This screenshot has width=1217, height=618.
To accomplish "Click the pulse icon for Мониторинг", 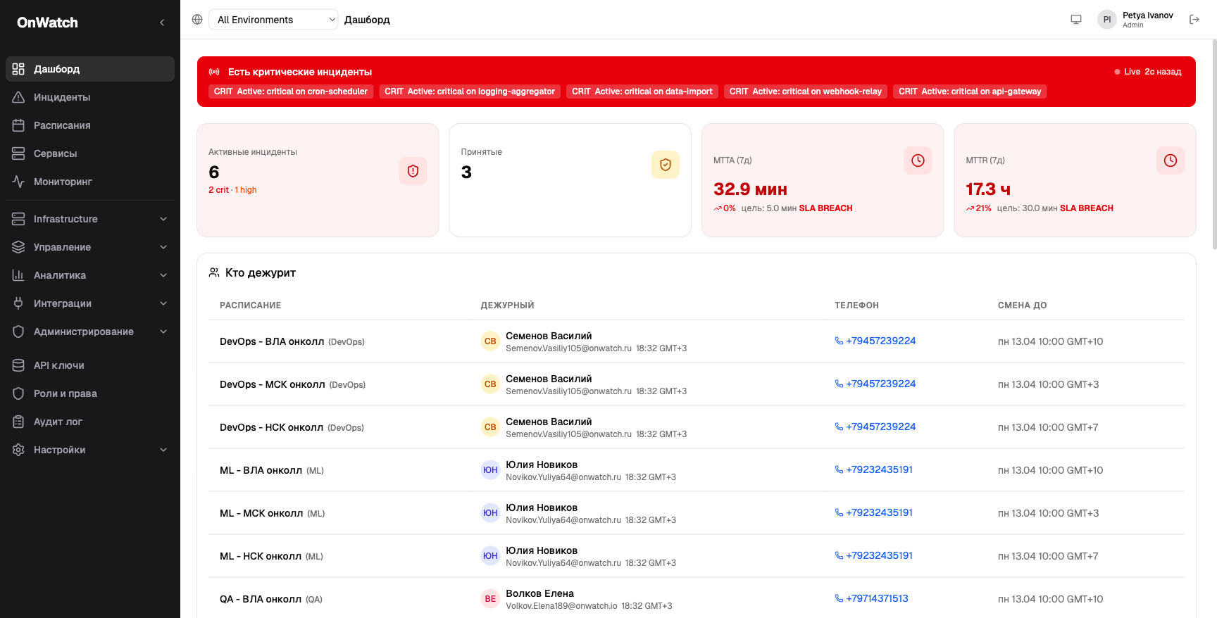I will (18, 182).
